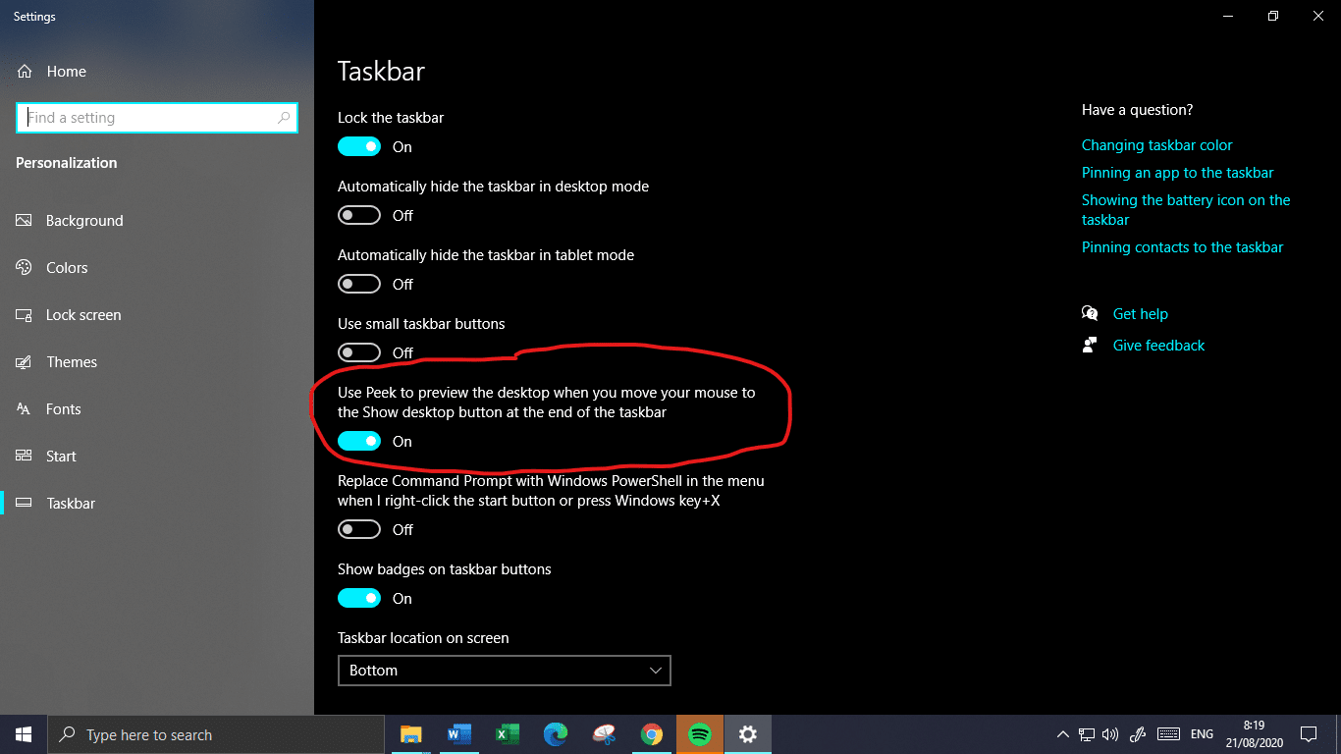
Task: Click the Get help icon
Action: [x=1090, y=314]
